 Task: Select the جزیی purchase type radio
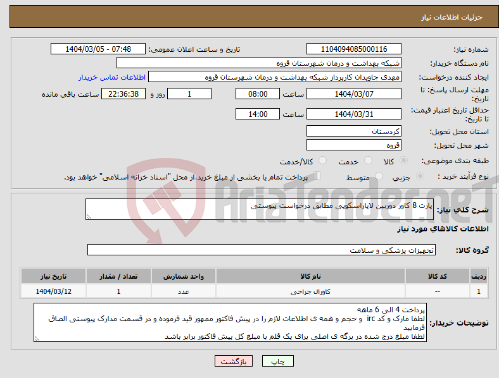coord(420,176)
